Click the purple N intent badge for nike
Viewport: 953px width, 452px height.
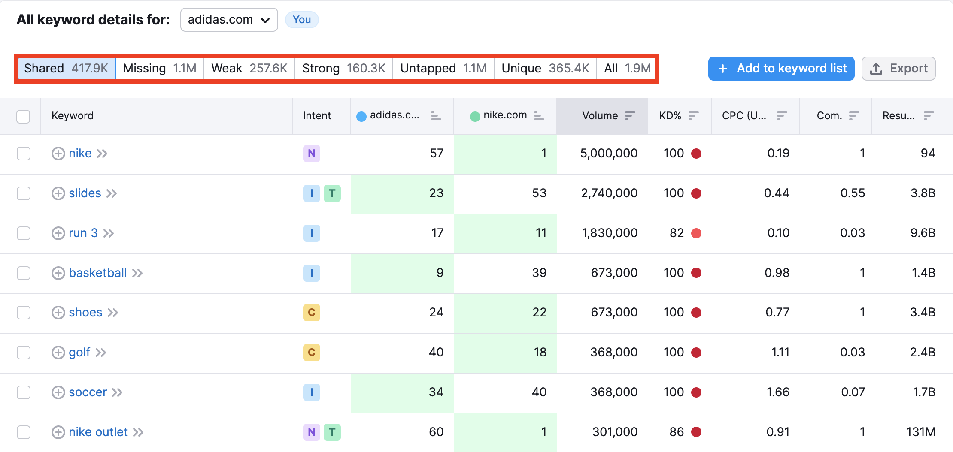tap(312, 153)
